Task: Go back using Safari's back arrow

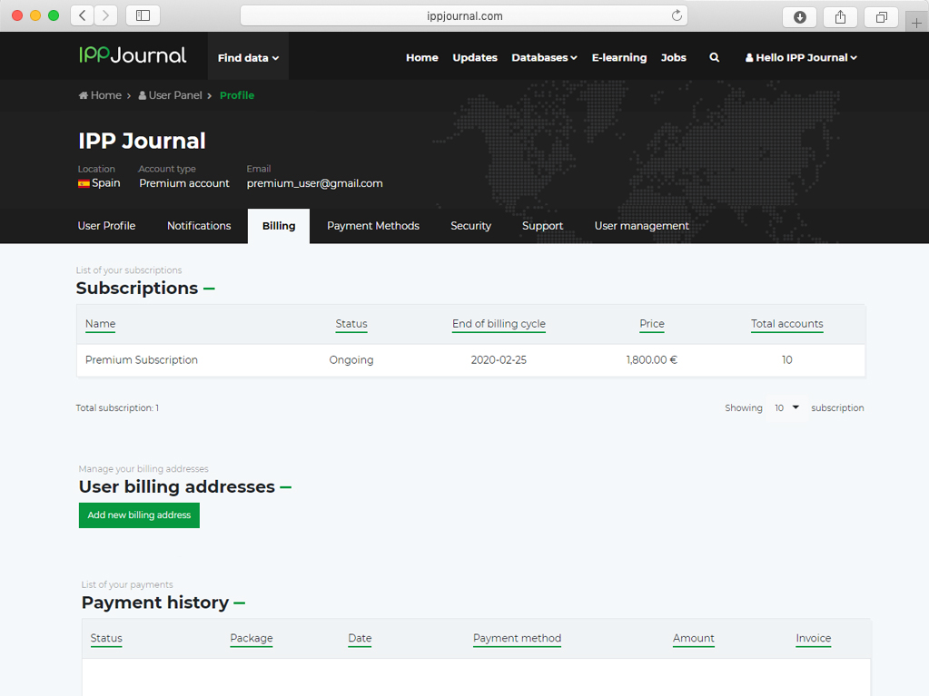Action: coord(83,15)
